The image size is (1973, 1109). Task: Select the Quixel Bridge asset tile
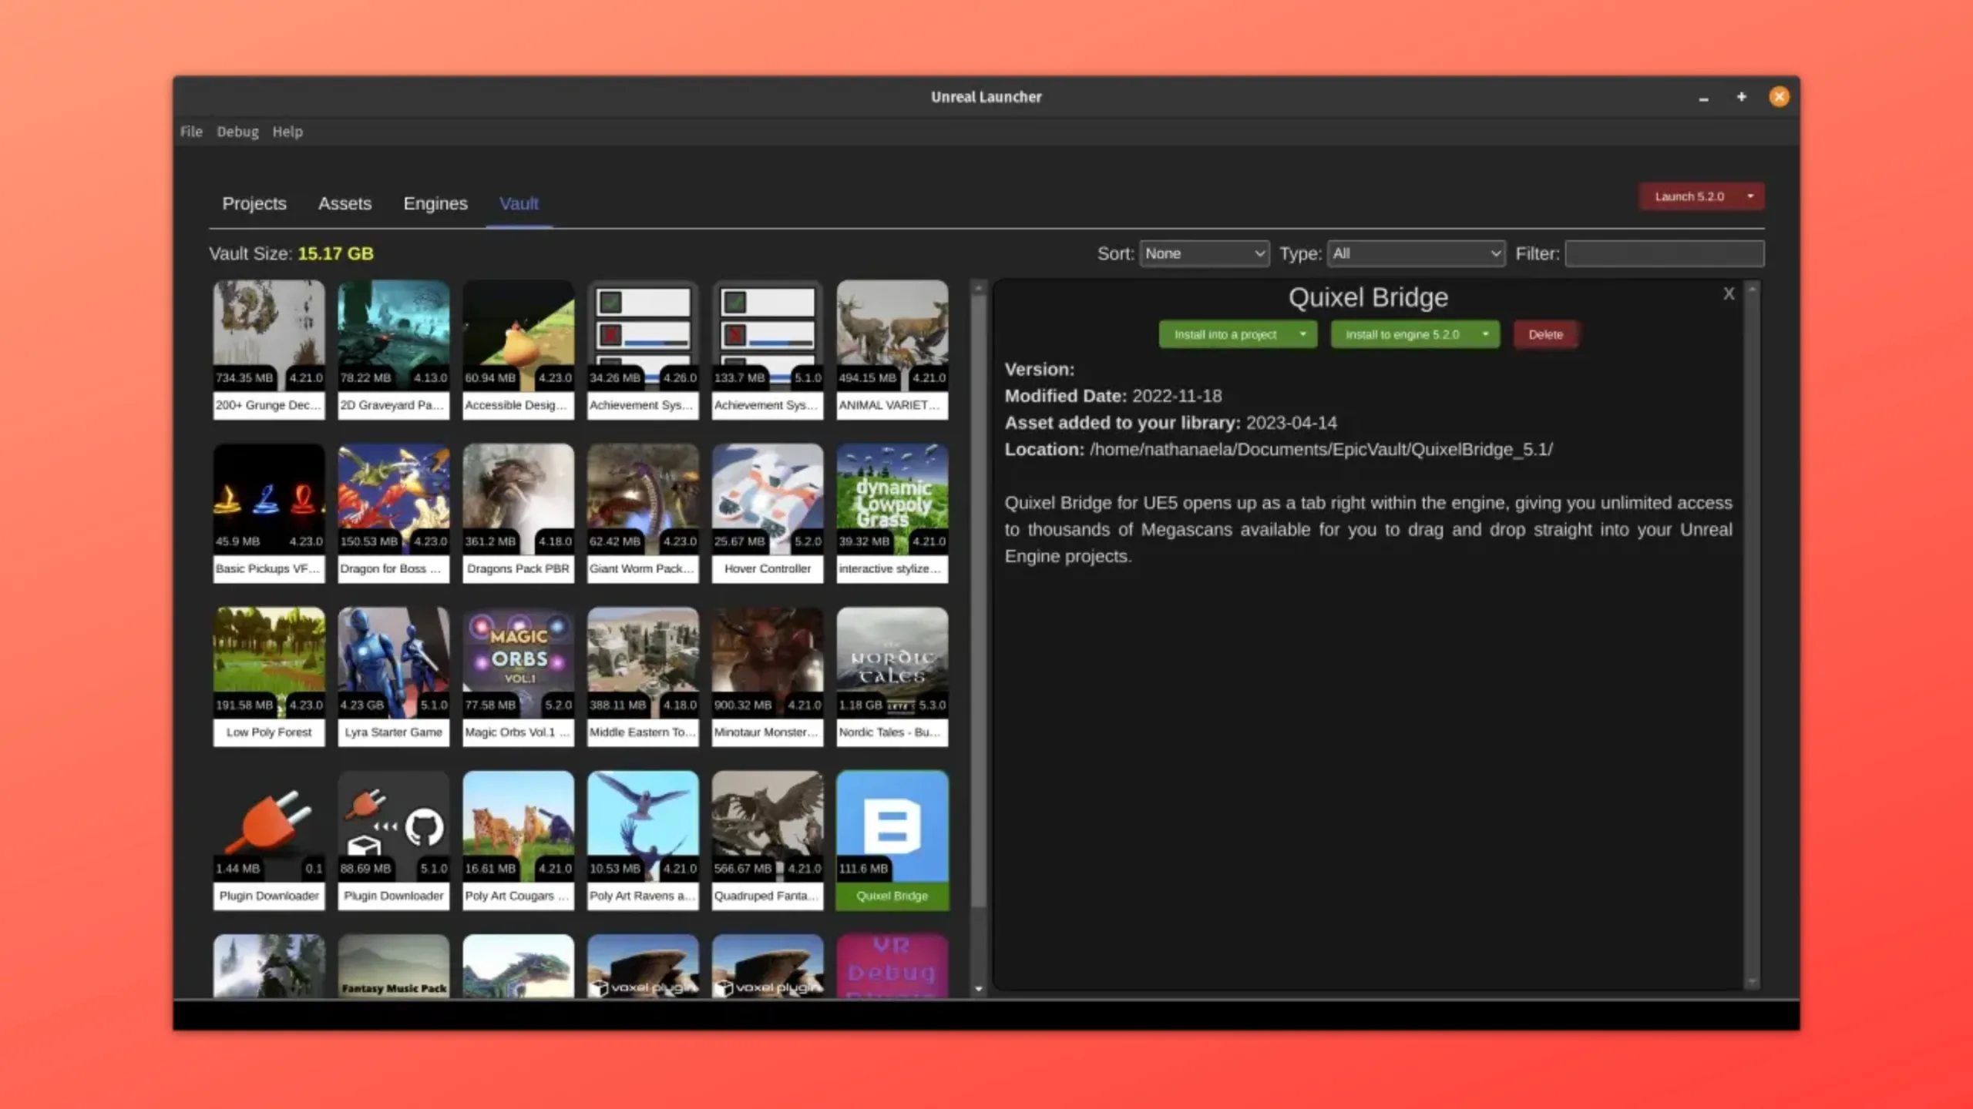[x=892, y=840]
